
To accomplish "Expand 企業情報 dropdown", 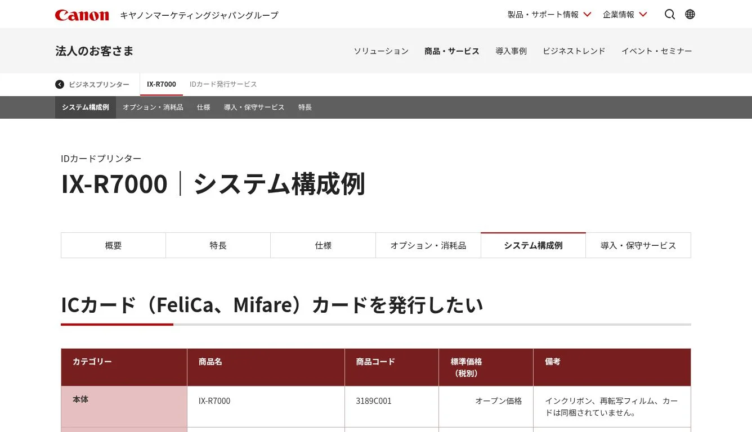I will [625, 15].
